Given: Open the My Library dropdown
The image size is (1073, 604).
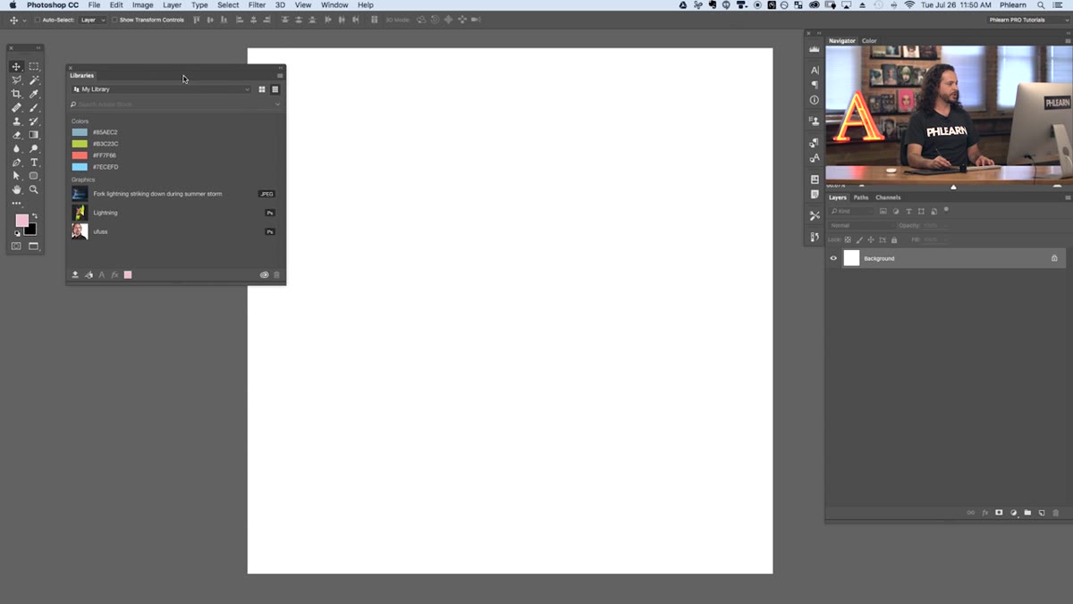Looking at the screenshot, I should (x=162, y=89).
